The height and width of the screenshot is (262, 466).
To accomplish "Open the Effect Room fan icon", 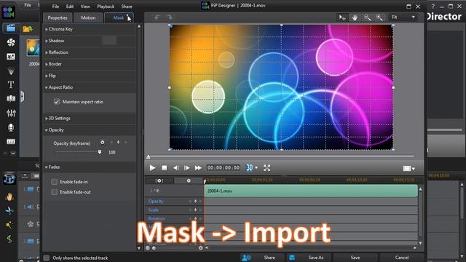I will (11, 42).
